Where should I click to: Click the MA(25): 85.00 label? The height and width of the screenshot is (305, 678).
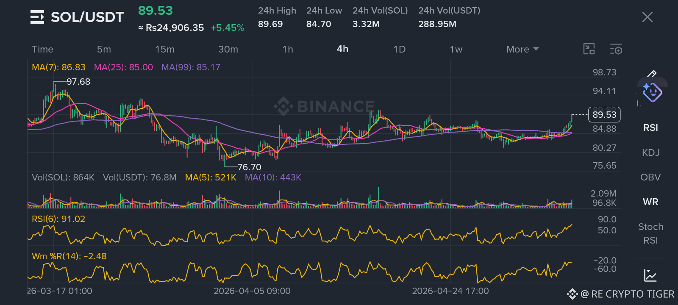tap(123, 67)
